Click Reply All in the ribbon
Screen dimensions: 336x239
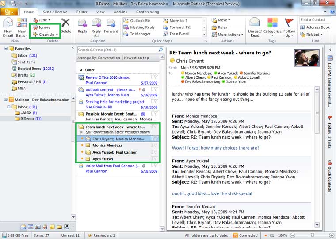click(96, 27)
